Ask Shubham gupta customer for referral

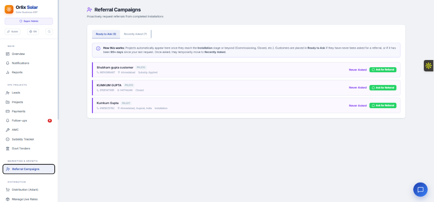pyautogui.click(x=383, y=70)
